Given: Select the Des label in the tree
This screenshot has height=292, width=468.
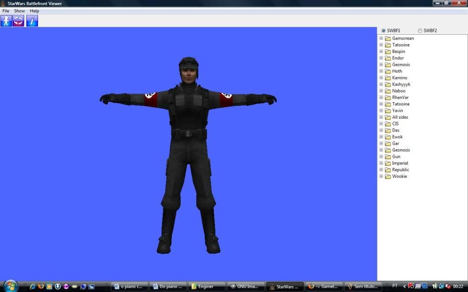Looking at the screenshot, I should 395,130.
